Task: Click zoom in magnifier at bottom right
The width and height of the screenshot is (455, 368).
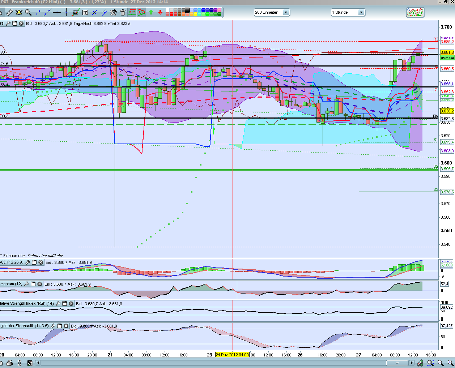Action: pos(450,363)
